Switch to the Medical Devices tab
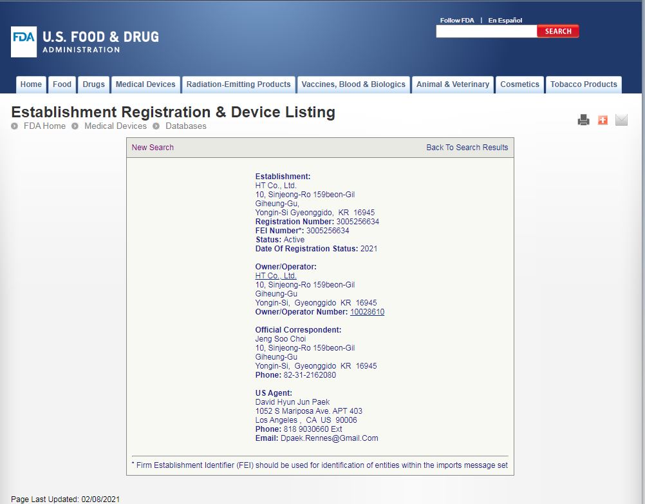This screenshot has height=504, width=645. pyautogui.click(x=145, y=84)
